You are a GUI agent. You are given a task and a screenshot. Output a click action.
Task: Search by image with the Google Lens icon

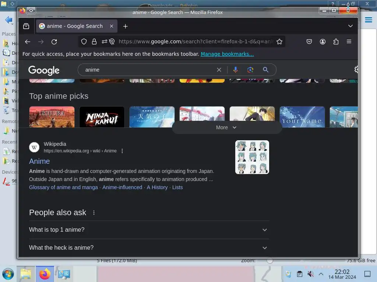click(x=250, y=70)
